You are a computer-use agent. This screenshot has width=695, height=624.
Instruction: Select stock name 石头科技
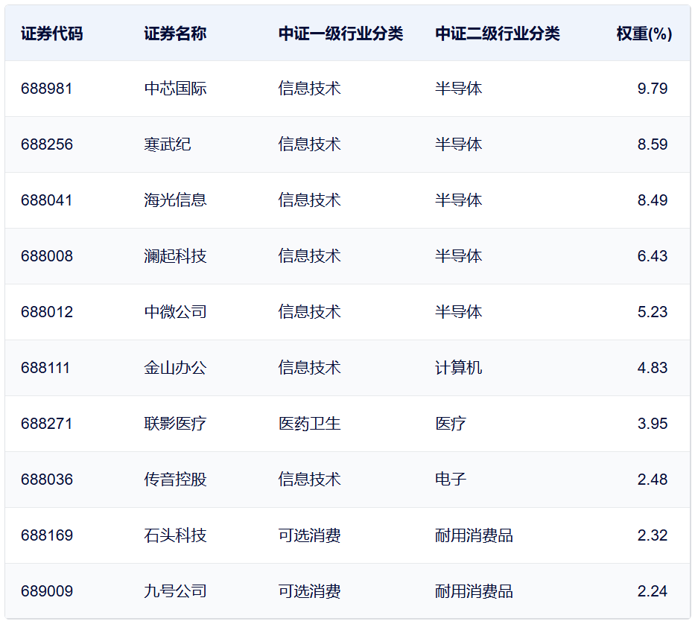[x=175, y=535]
